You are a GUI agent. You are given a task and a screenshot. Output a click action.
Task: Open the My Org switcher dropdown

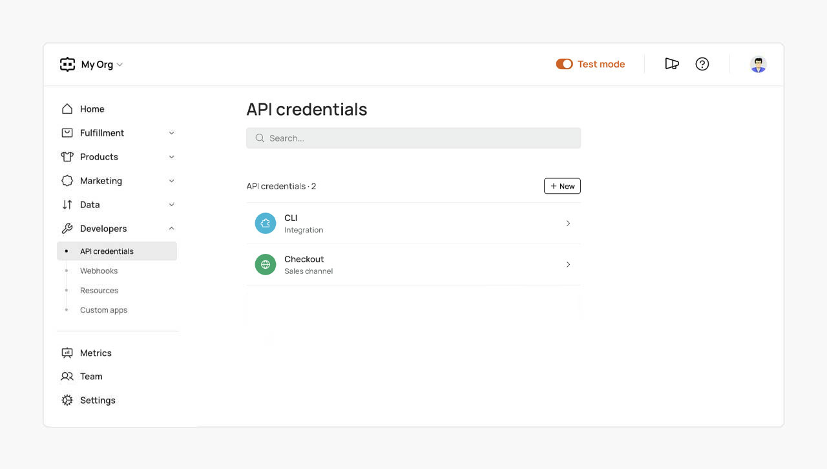[x=101, y=65]
